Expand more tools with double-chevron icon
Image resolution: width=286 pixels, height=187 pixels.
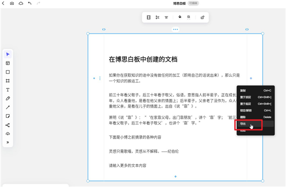pyautogui.click(x=8, y=143)
